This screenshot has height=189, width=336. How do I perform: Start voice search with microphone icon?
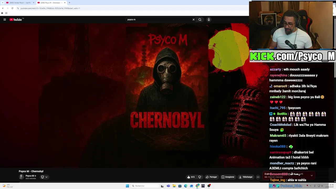click(x=209, y=19)
